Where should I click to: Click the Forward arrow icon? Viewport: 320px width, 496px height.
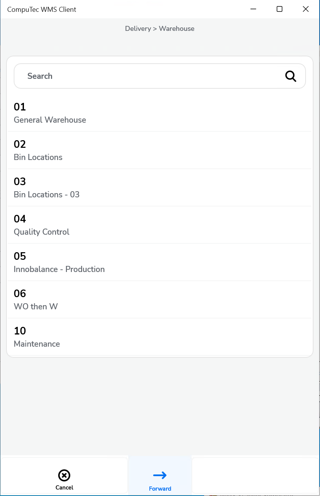pyautogui.click(x=160, y=475)
